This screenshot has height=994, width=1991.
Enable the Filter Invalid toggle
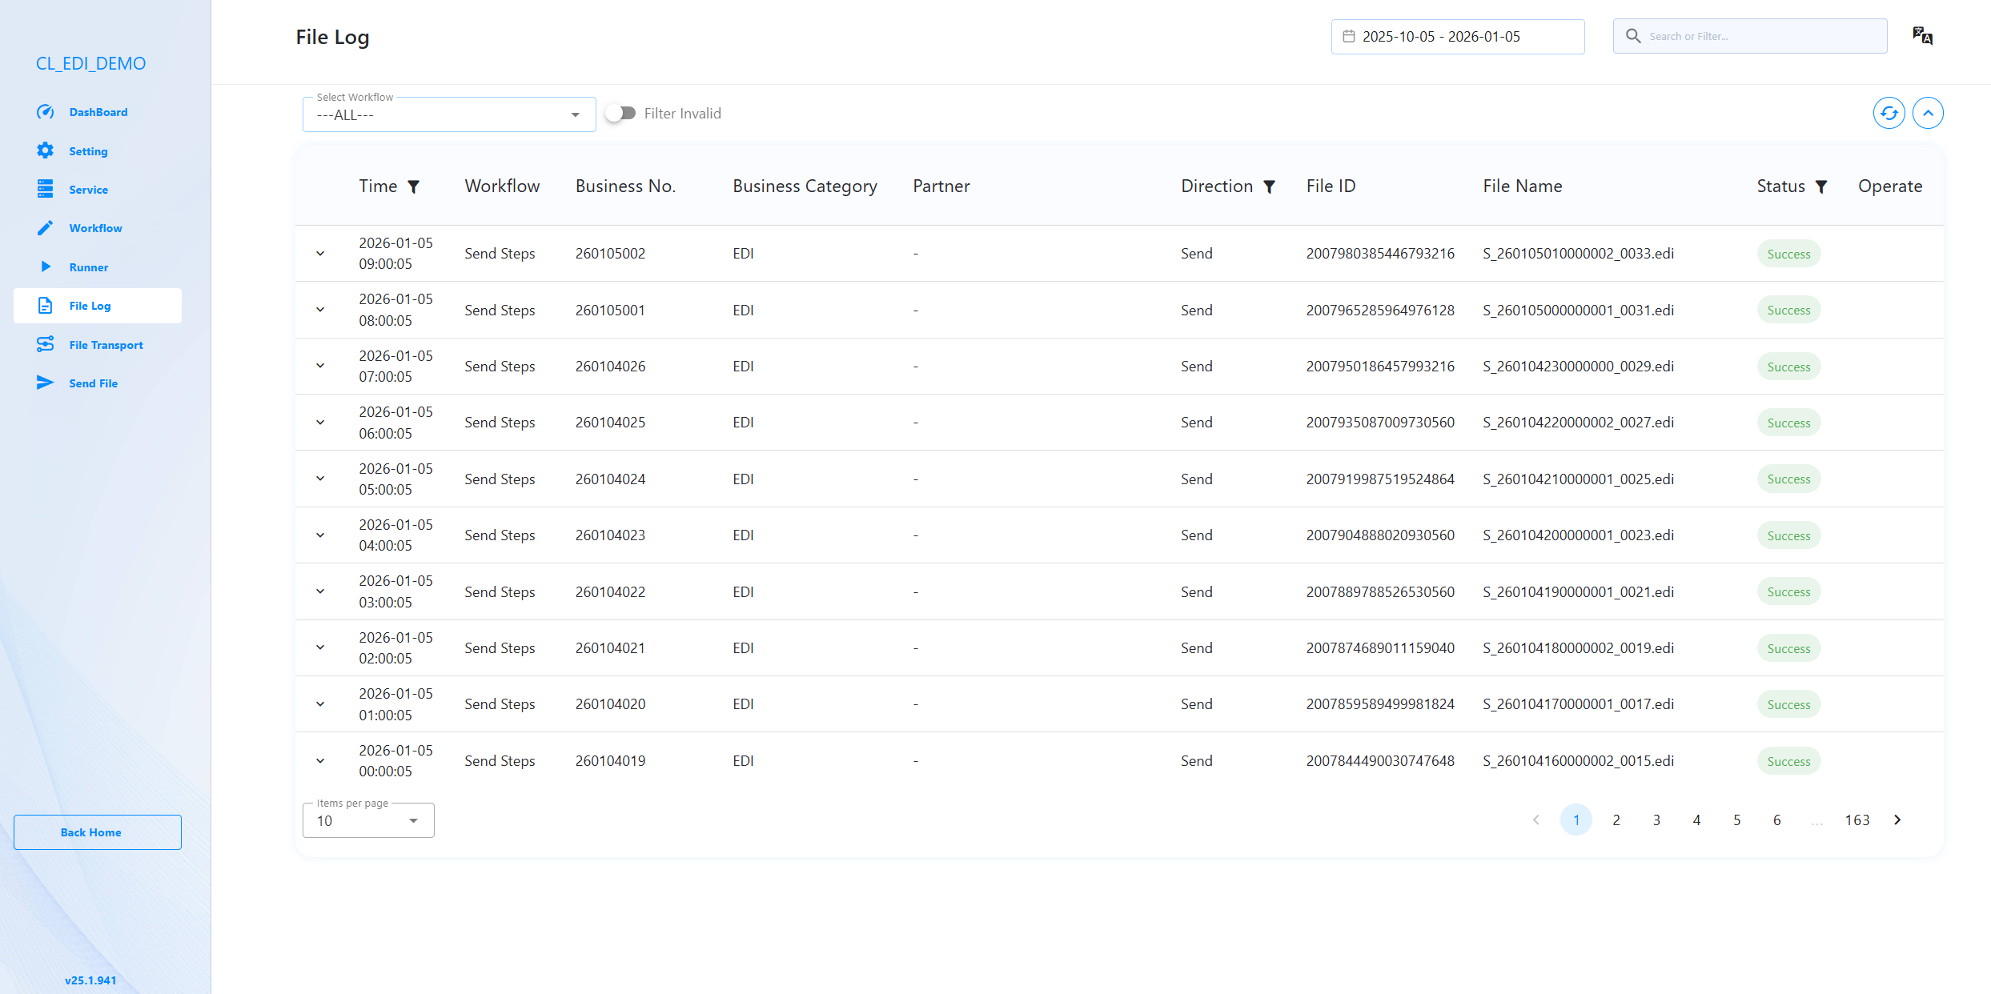click(620, 113)
